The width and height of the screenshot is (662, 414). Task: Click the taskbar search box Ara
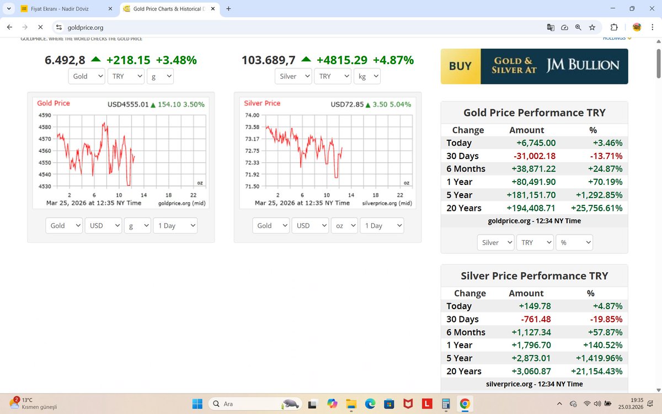point(255,404)
